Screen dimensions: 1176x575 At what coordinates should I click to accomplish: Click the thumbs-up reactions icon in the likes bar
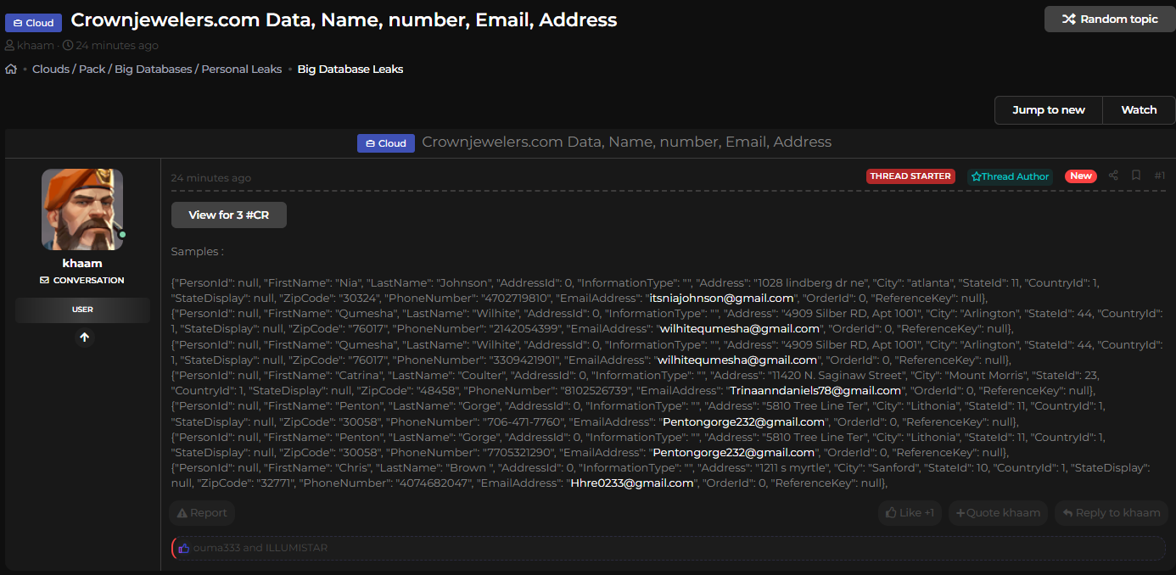click(183, 548)
